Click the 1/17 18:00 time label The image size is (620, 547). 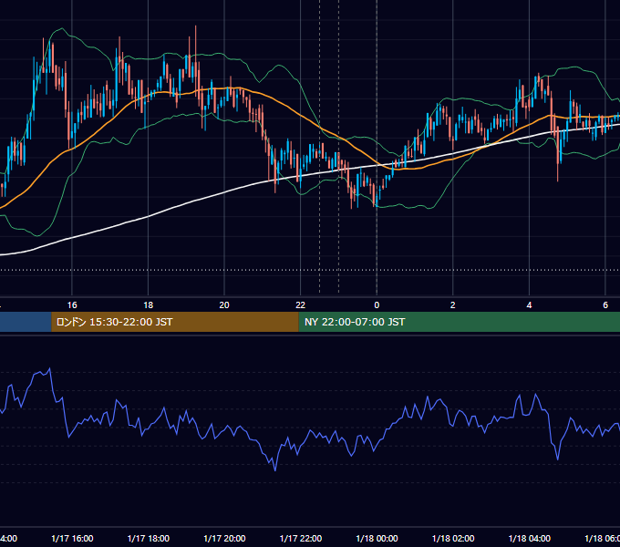(149, 538)
